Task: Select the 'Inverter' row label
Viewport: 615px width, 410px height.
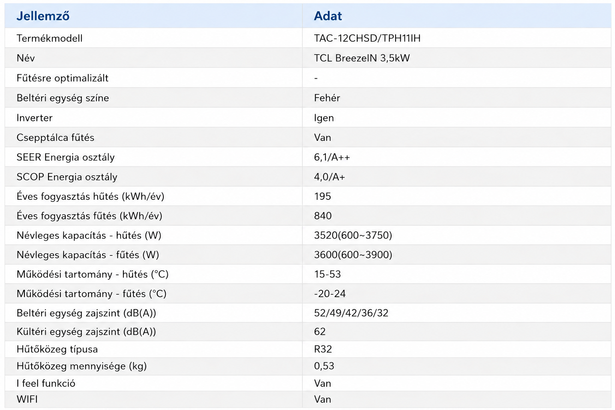Action: [x=34, y=118]
